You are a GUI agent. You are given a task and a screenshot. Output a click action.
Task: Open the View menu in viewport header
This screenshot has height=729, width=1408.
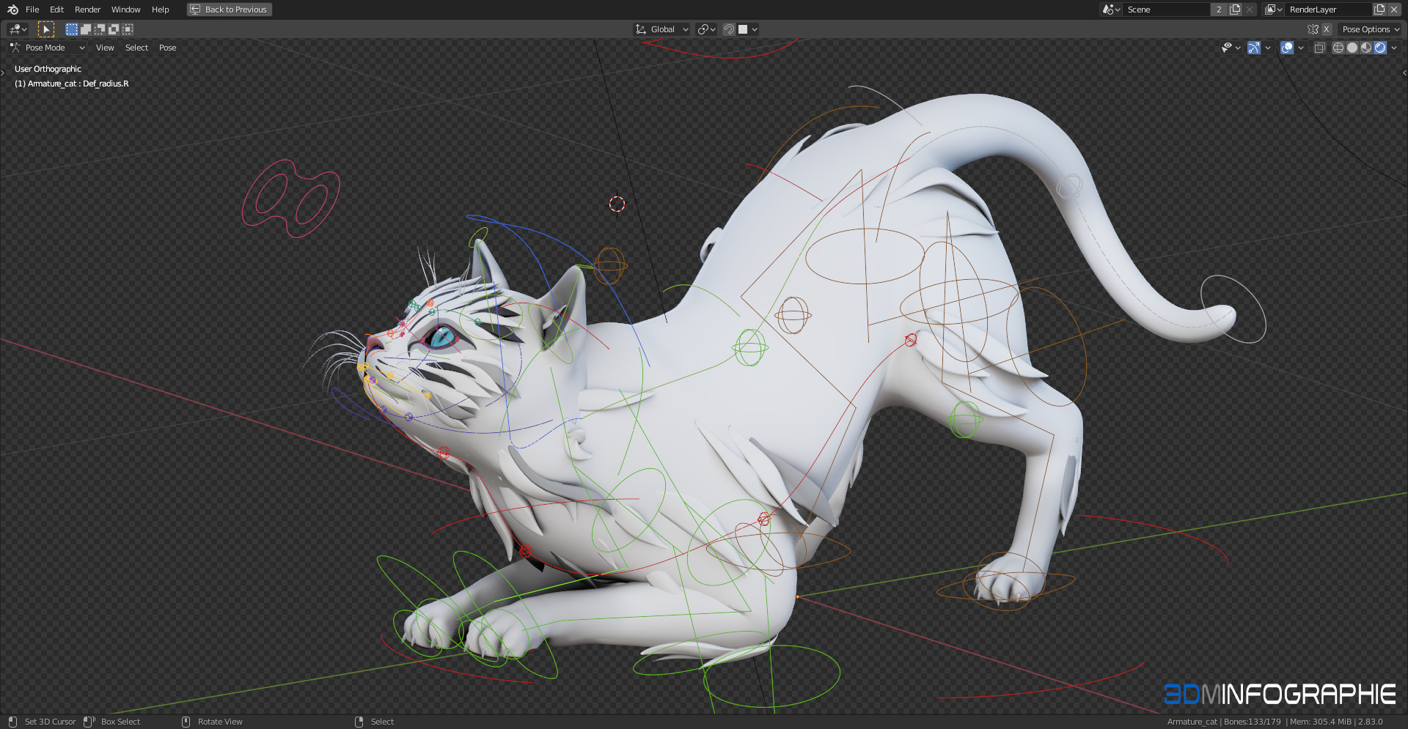click(105, 48)
